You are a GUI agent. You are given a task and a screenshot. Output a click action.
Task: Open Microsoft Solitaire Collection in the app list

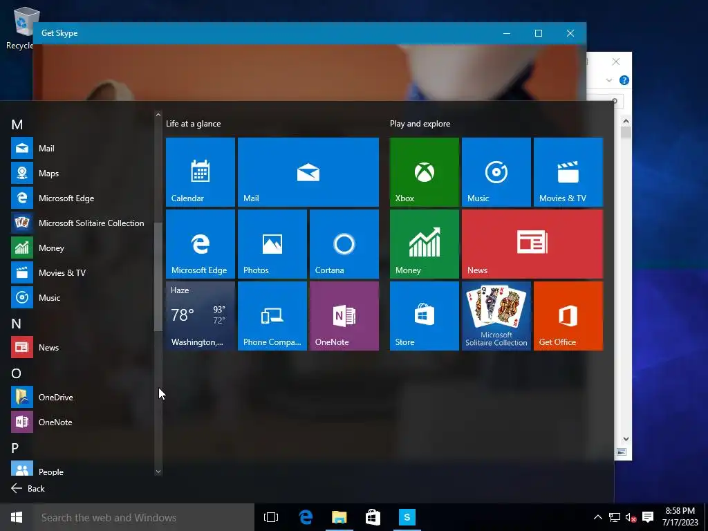(82, 223)
